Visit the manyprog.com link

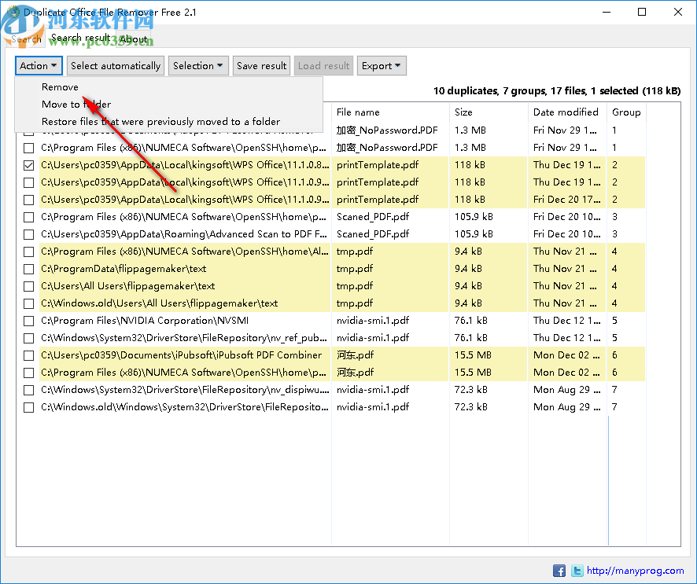tap(635, 571)
